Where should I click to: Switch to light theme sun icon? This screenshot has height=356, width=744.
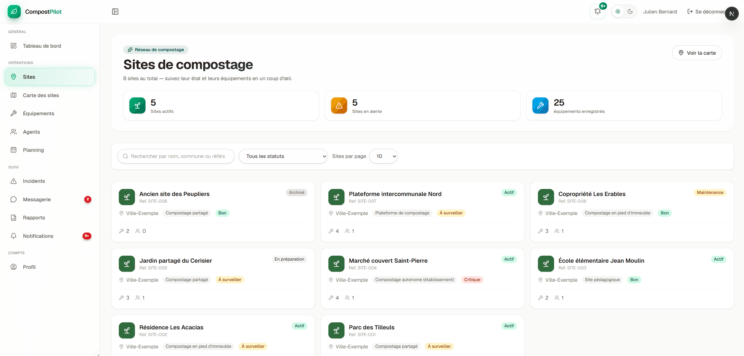point(618,12)
